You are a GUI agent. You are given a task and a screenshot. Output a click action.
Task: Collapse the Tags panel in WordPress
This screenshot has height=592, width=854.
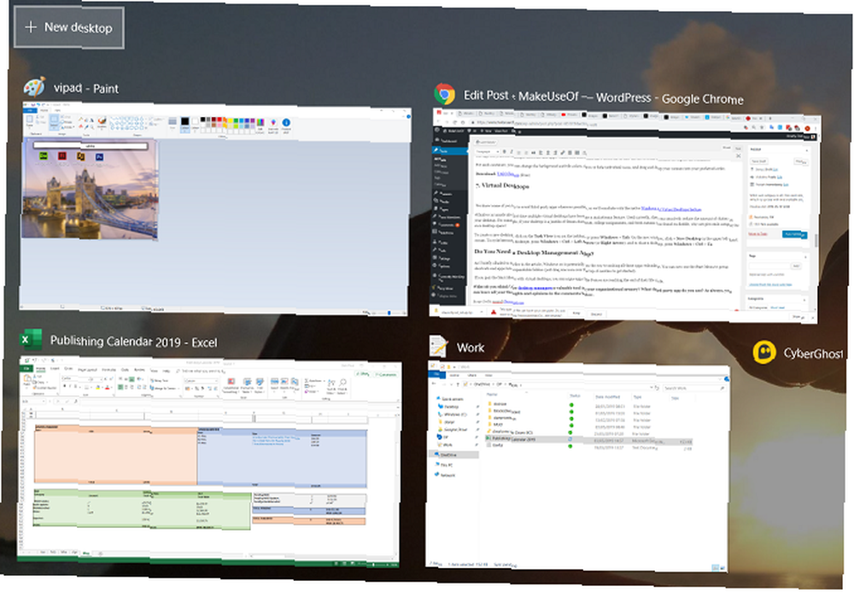click(805, 257)
